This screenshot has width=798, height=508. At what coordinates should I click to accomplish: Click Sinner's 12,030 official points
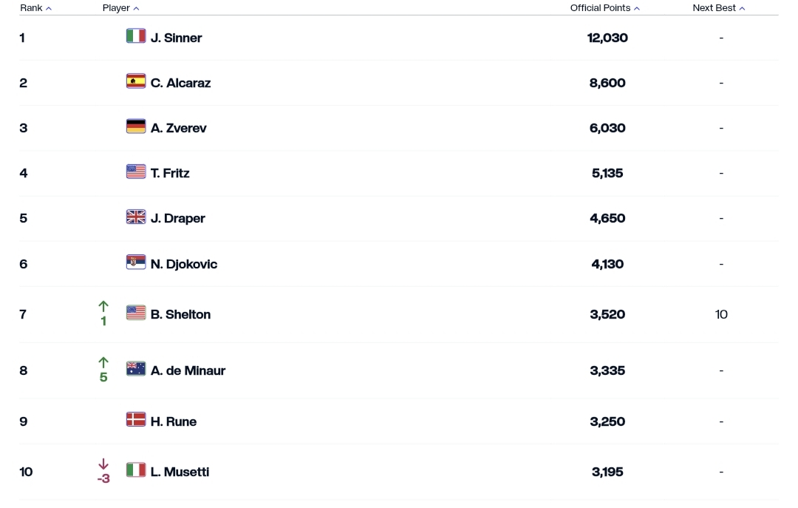607,38
